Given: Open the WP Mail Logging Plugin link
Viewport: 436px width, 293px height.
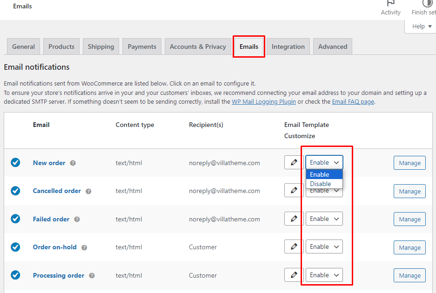Looking at the screenshot, I should pos(264,102).
